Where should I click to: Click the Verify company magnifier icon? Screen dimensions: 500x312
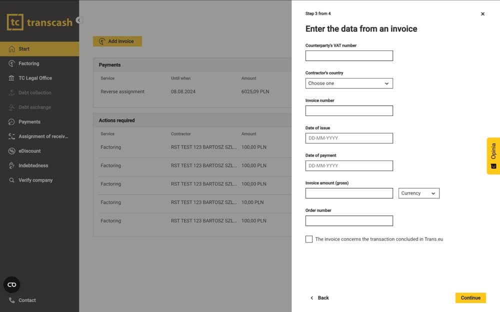12,180
